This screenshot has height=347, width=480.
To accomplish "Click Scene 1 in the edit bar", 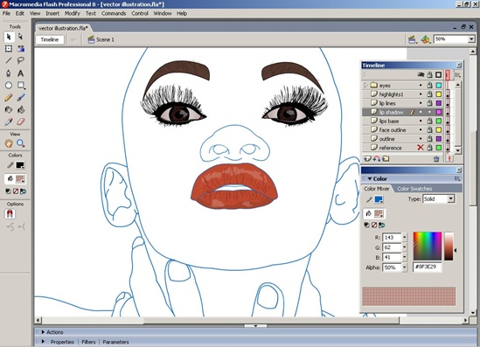I will click(101, 40).
